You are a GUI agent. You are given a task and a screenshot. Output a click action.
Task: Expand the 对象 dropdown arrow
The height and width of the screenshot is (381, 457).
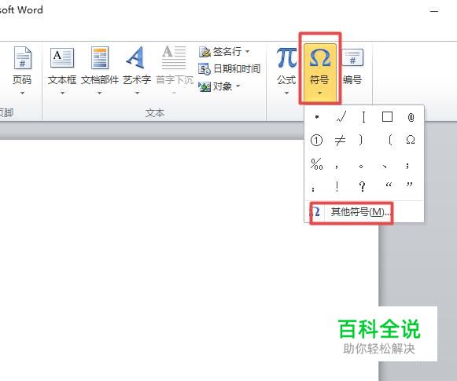point(238,86)
